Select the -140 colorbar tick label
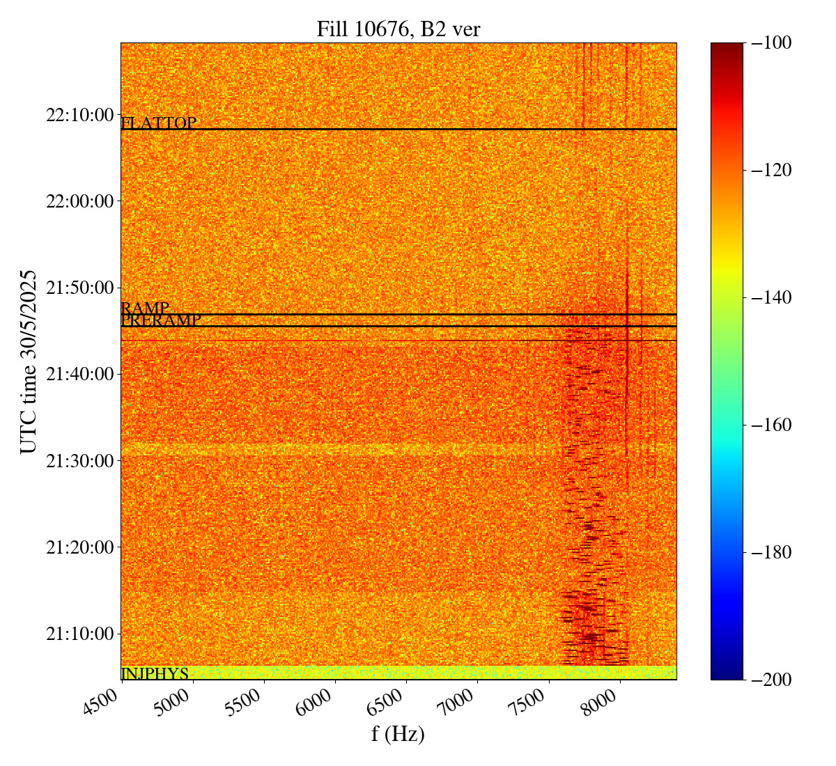This screenshot has width=836, height=766. pos(768,297)
